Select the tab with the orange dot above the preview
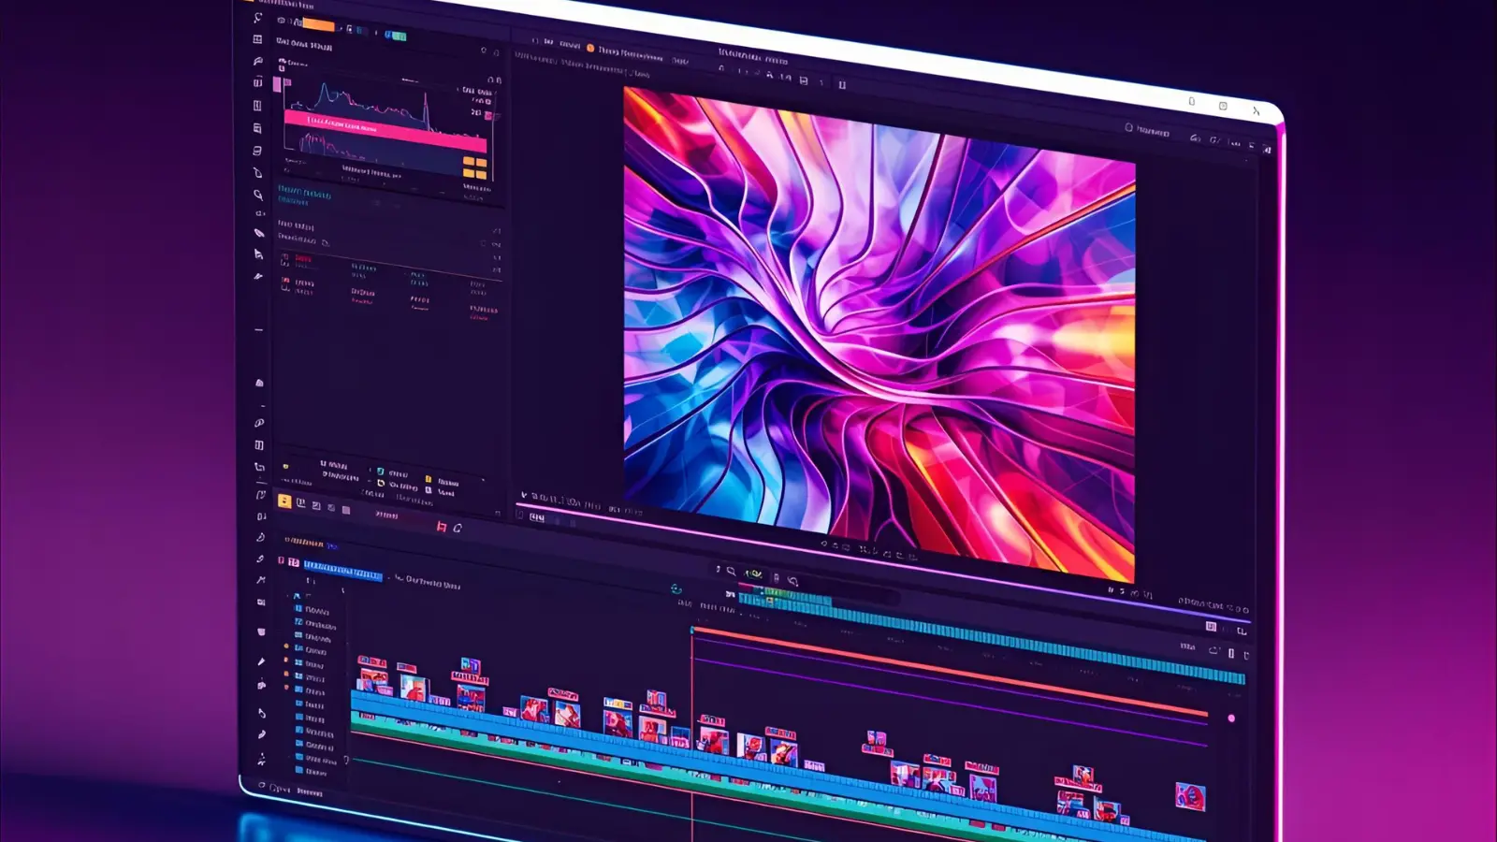This screenshot has height=842, width=1497. 590,49
